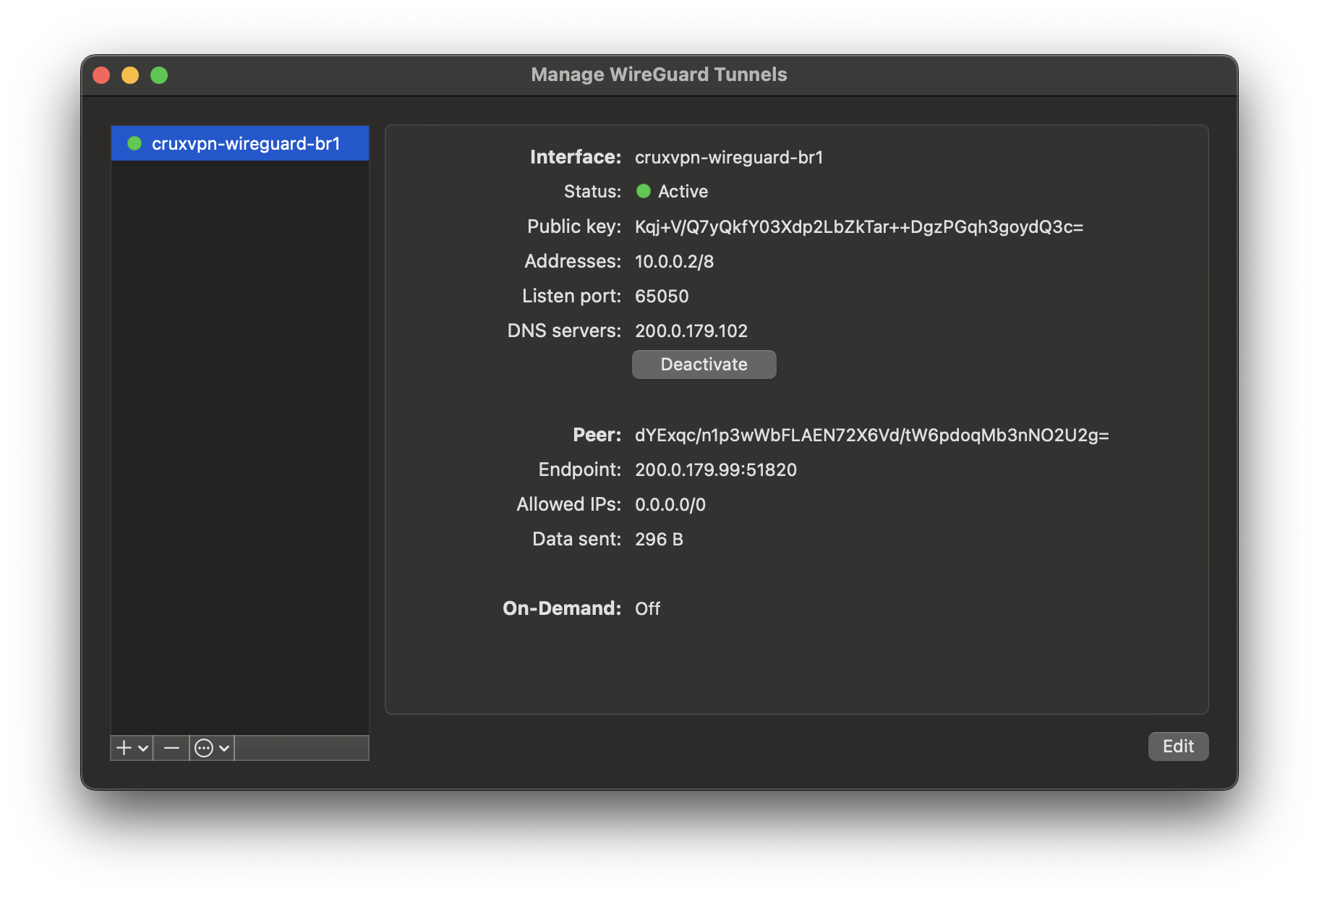Click the DNS servers value 200.0.179.102
Viewport: 1319px width, 897px height.
691,331
